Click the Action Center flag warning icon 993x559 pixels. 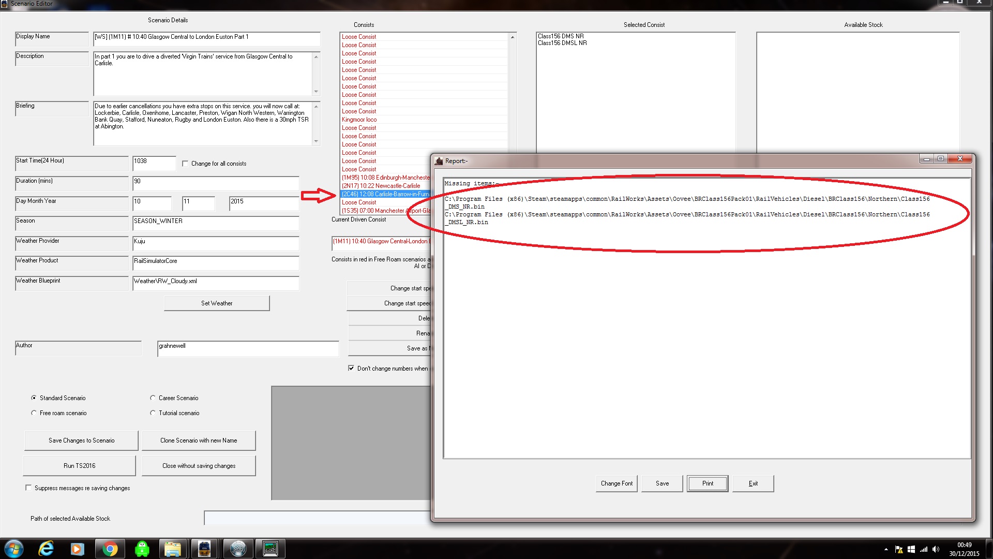899,549
